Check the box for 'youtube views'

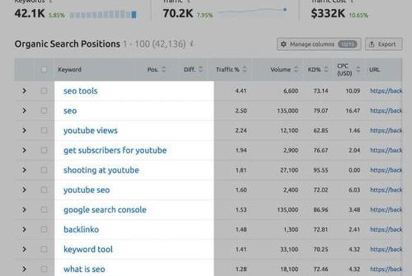click(44, 130)
